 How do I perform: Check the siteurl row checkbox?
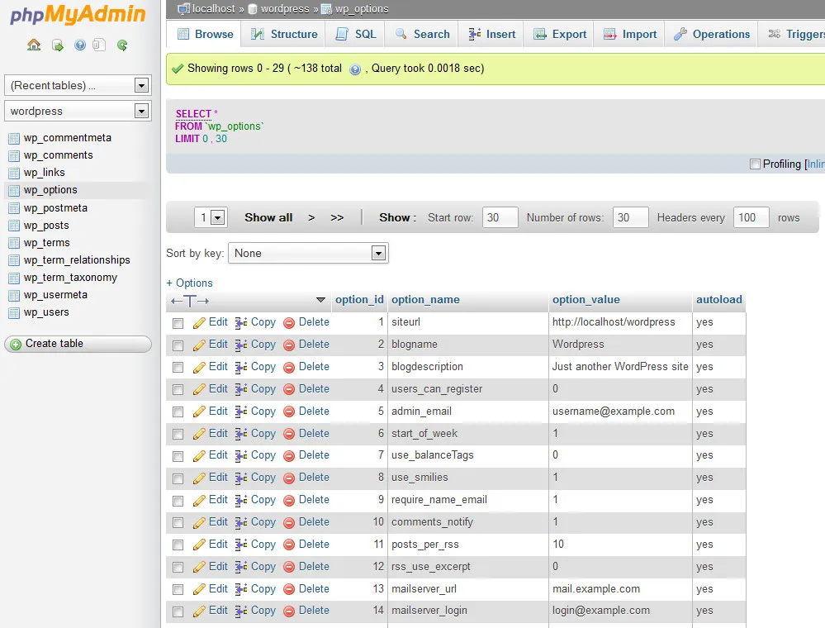(178, 323)
